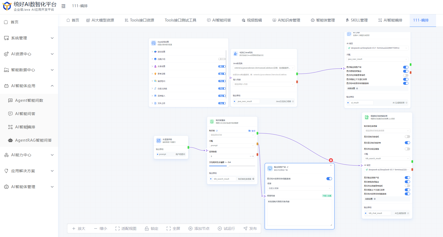Enable the 是否仅知识库模式 switch
This screenshot has width=443, height=237.
(x=407, y=137)
